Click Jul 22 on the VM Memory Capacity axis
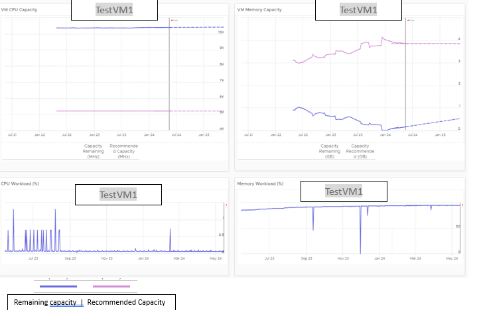The width and height of the screenshot is (479, 310). click(x=303, y=134)
